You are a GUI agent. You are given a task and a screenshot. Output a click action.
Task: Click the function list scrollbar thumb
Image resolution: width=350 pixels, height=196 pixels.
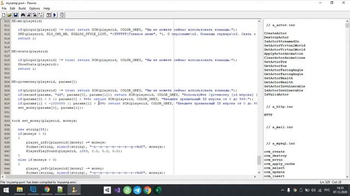pyautogui.click(x=347, y=25)
